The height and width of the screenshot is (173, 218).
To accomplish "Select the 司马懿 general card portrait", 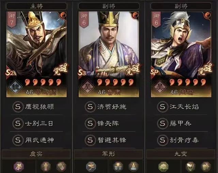I will tap(36, 54).
